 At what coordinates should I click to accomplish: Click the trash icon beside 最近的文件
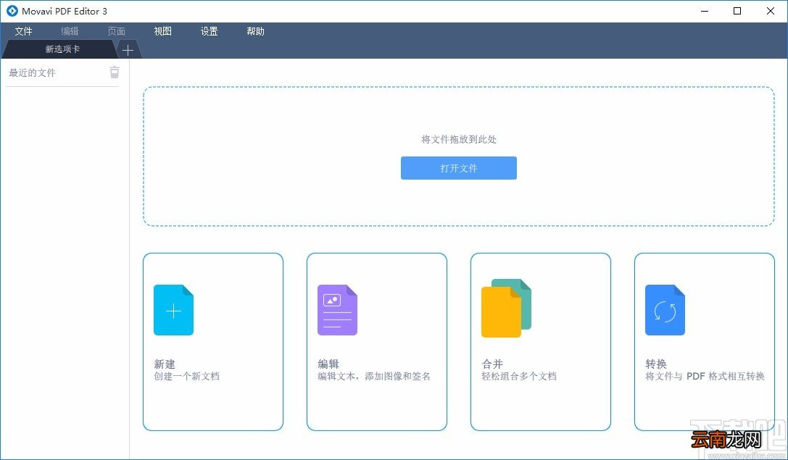click(115, 72)
